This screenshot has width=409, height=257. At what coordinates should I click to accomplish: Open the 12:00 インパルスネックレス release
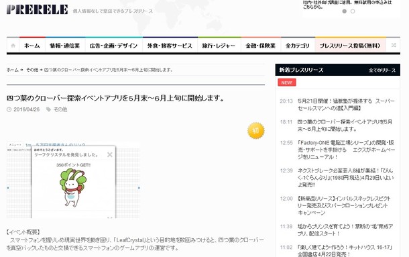tap(344, 205)
